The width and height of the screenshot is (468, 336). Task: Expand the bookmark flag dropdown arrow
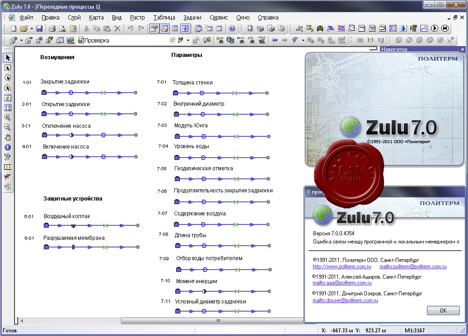tap(303, 40)
